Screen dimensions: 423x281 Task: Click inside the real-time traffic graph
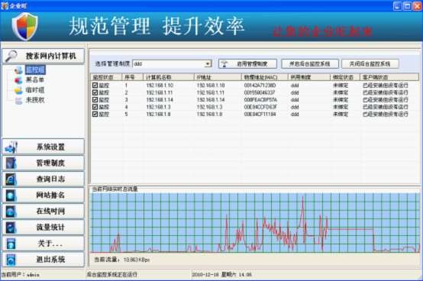tap(255, 223)
